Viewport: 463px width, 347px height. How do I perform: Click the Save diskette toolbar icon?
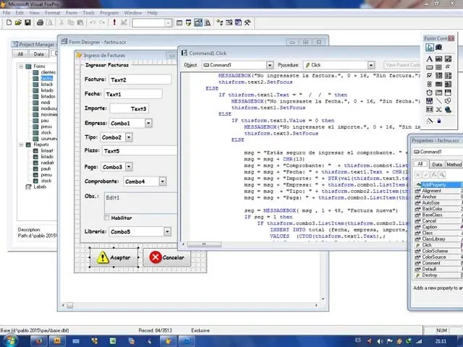[27, 22]
